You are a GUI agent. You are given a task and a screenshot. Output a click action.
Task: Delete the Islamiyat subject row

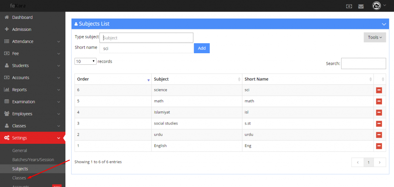click(x=379, y=113)
